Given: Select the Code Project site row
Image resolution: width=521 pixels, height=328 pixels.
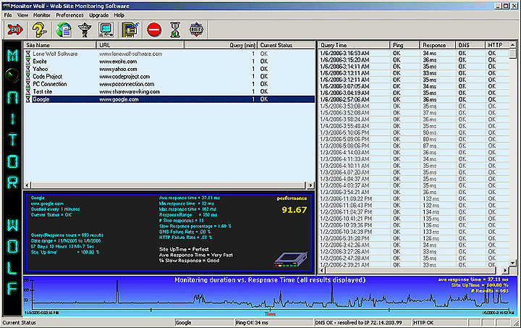Looking at the screenshot, I should click(x=169, y=77).
